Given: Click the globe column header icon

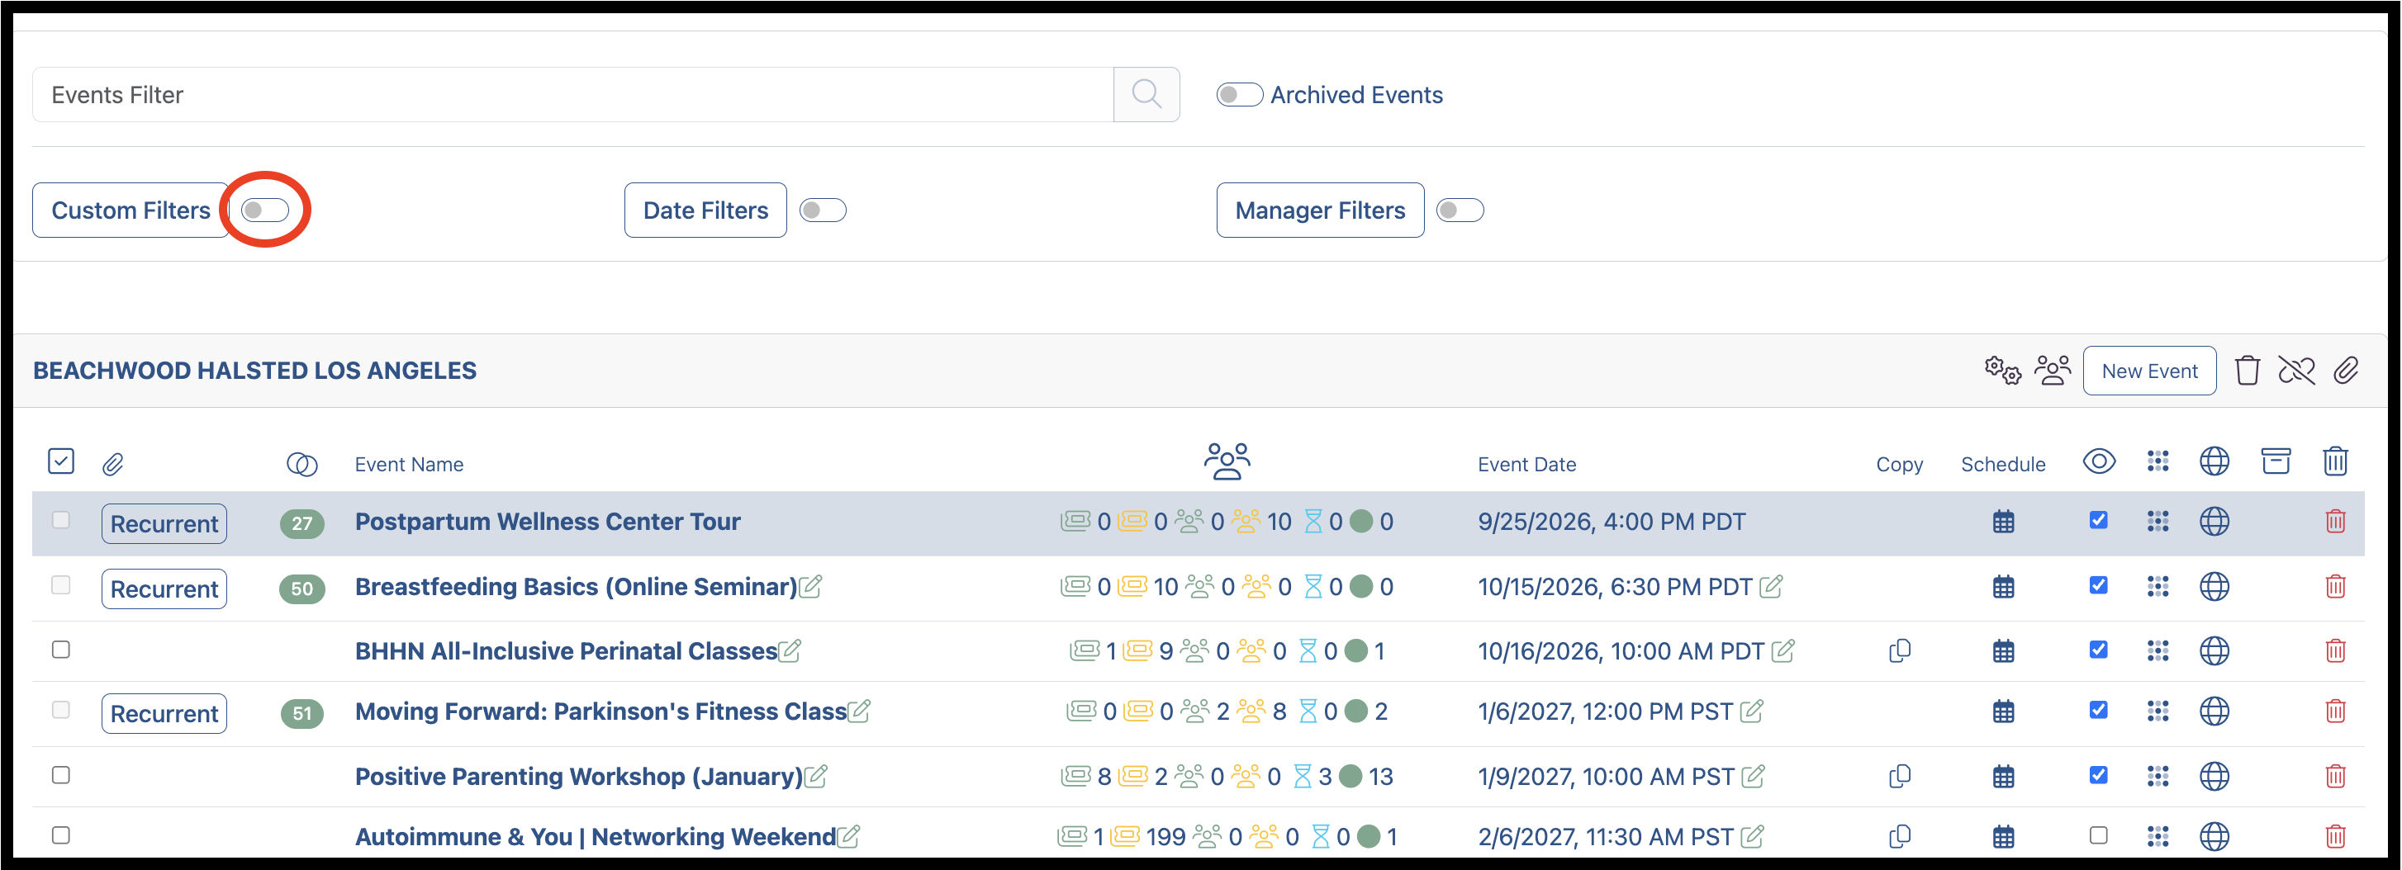Looking at the screenshot, I should (x=2214, y=461).
